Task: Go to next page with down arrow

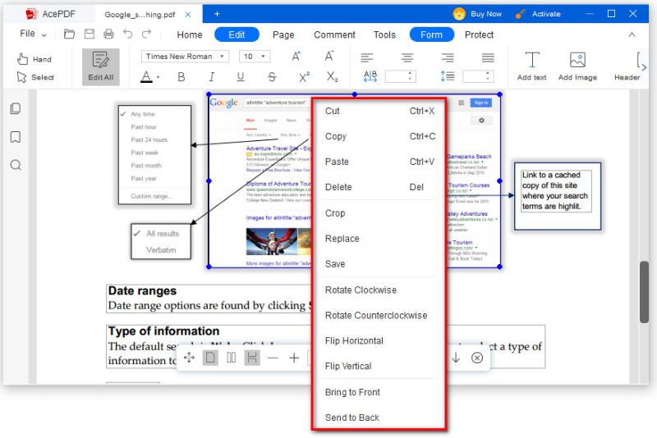Action: (456, 358)
